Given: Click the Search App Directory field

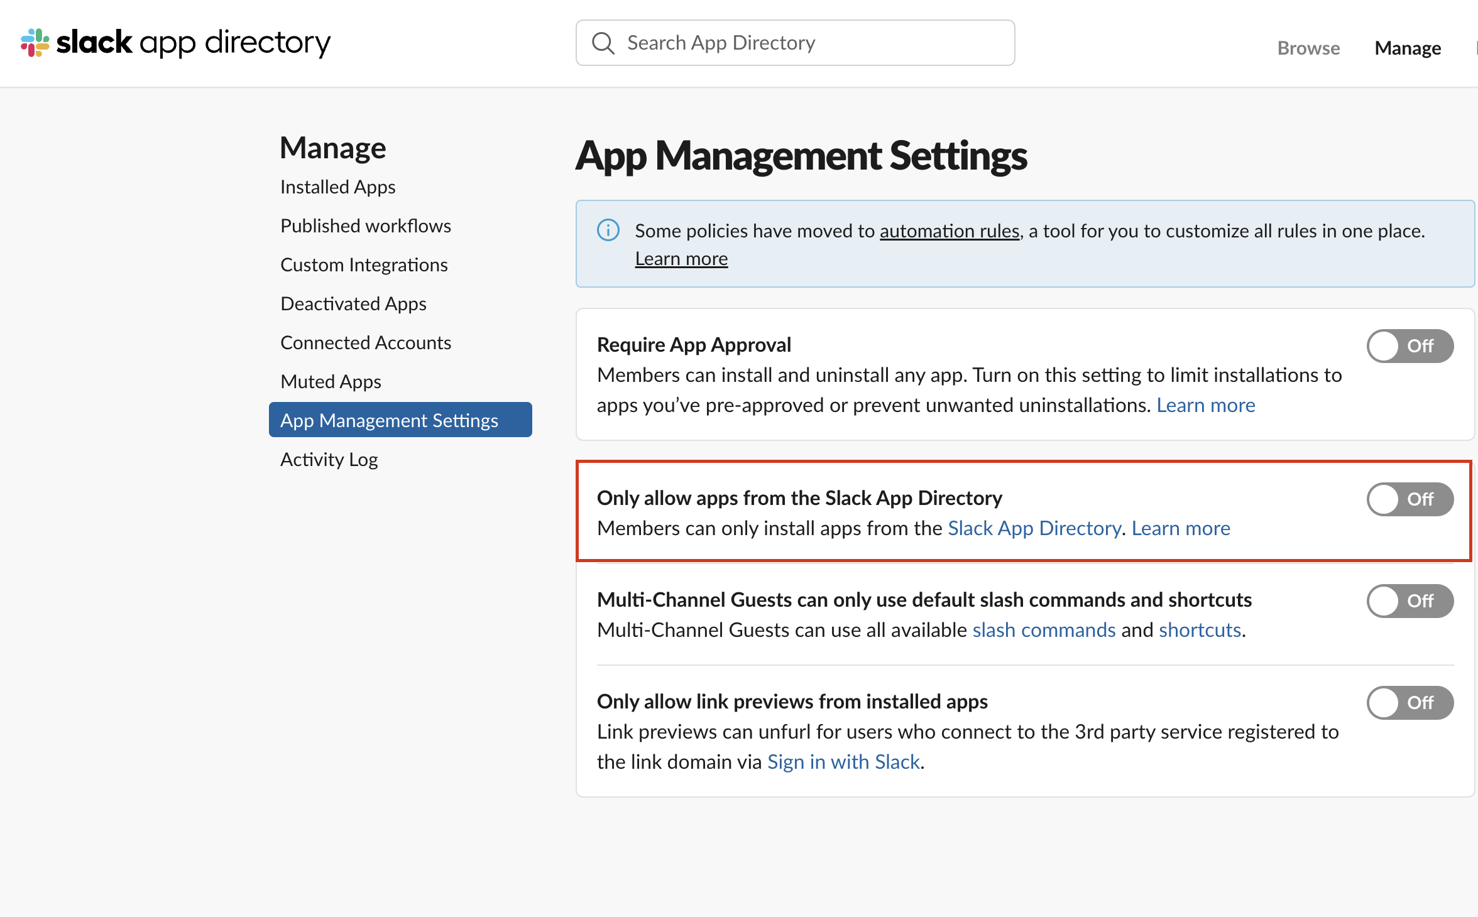Looking at the screenshot, I should click(795, 43).
